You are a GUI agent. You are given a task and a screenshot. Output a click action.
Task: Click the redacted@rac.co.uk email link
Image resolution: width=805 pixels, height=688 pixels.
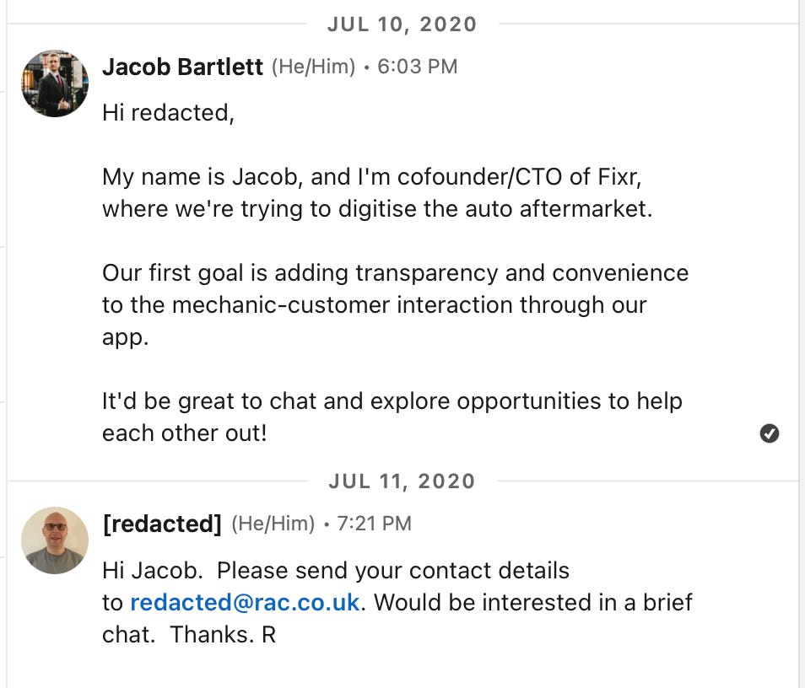245,603
